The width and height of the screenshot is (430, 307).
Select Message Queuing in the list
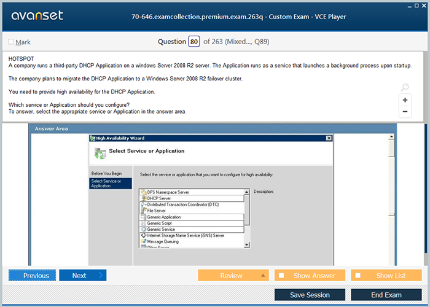coord(192,241)
